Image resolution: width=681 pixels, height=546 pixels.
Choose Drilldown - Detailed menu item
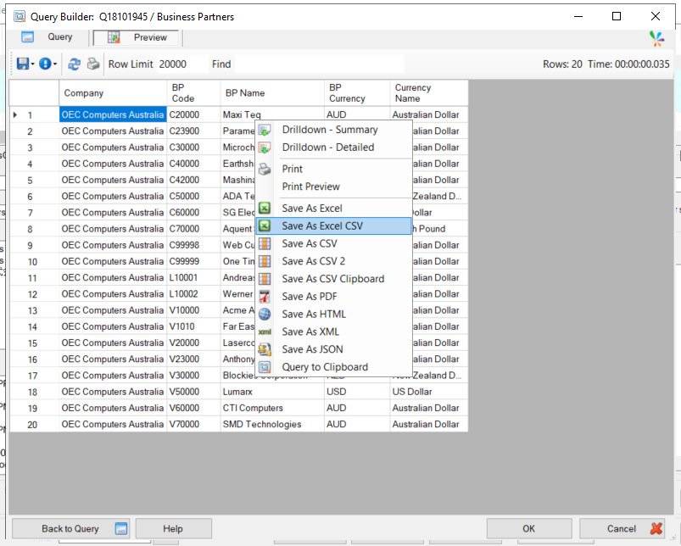pos(333,148)
